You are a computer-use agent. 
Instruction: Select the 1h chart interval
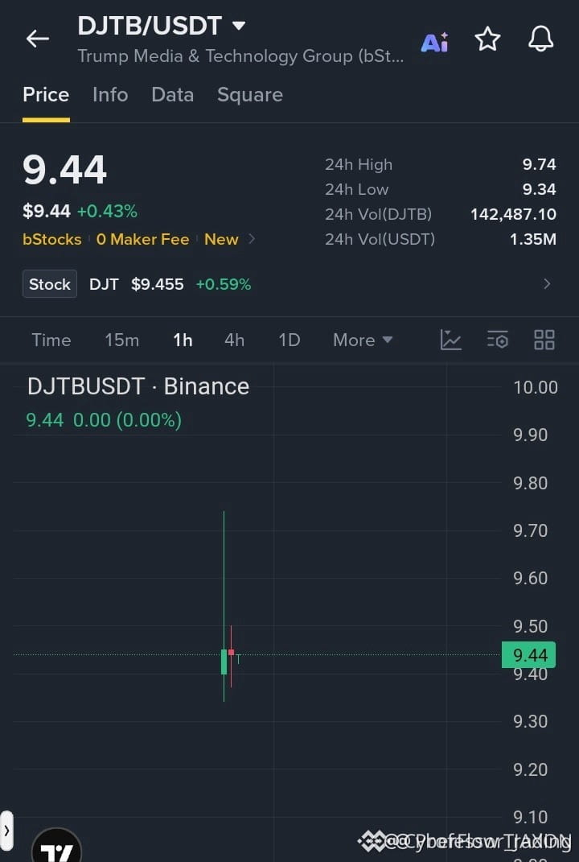183,340
